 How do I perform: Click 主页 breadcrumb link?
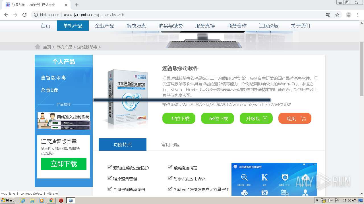pyautogui.click(x=47, y=47)
